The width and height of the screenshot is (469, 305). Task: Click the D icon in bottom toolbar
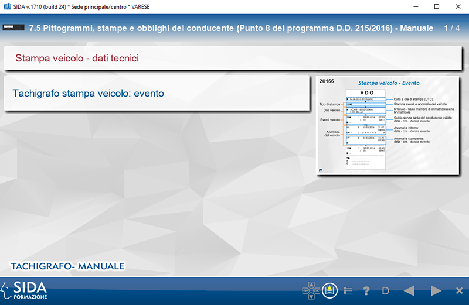pos(386,290)
